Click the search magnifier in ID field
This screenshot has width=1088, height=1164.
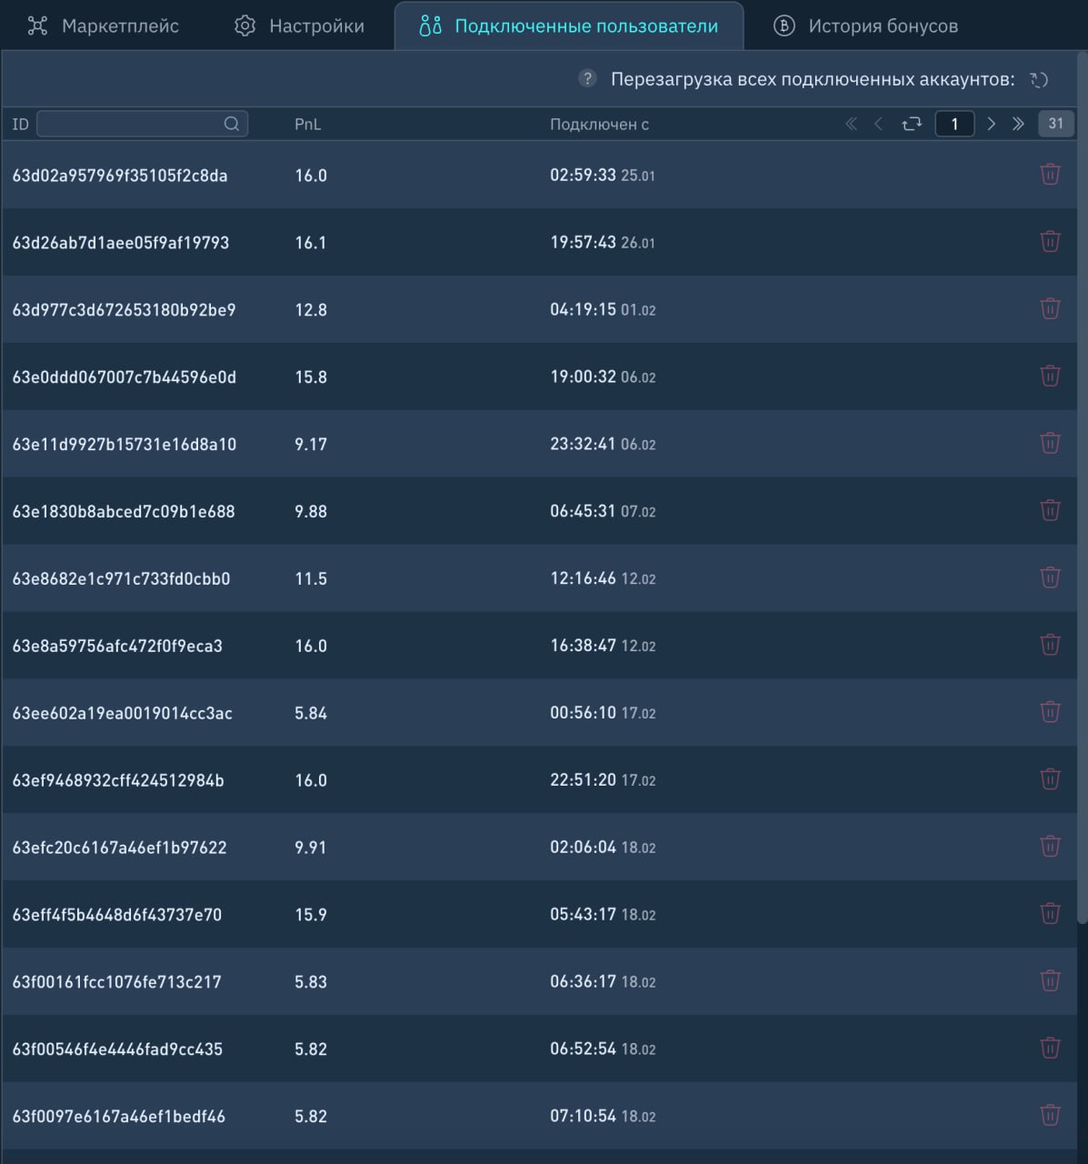pyautogui.click(x=232, y=124)
